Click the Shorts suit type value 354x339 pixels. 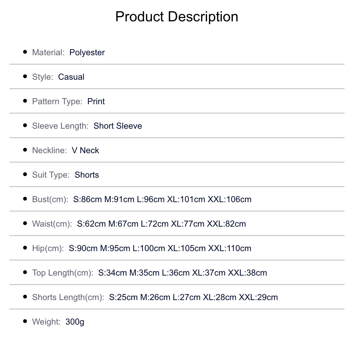(87, 175)
